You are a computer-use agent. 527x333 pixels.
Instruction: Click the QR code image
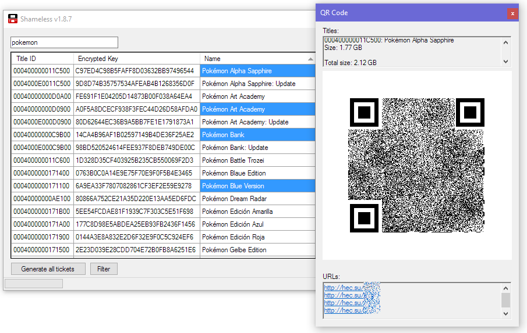417,165
